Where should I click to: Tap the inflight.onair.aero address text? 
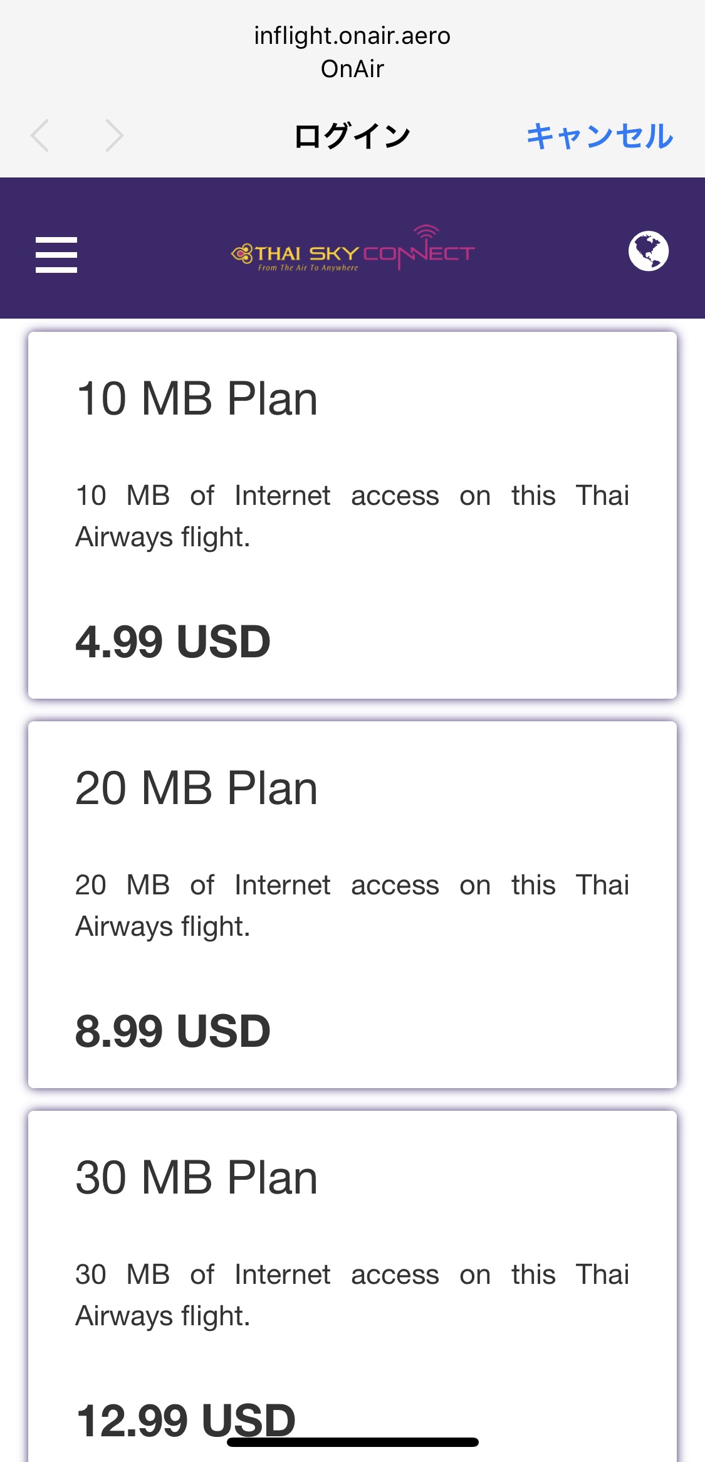tap(352, 36)
